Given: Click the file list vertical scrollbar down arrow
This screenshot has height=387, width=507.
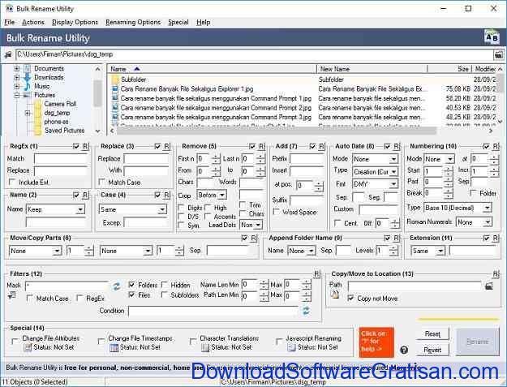Looking at the screenshot, I should click(501, 122).
